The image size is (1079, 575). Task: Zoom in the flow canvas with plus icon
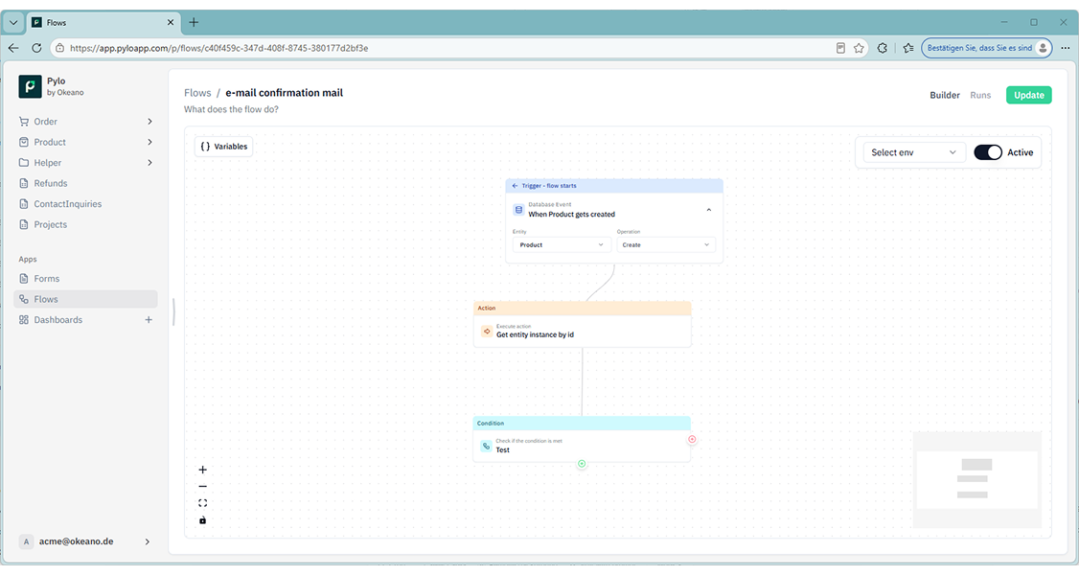click(202, 470)
